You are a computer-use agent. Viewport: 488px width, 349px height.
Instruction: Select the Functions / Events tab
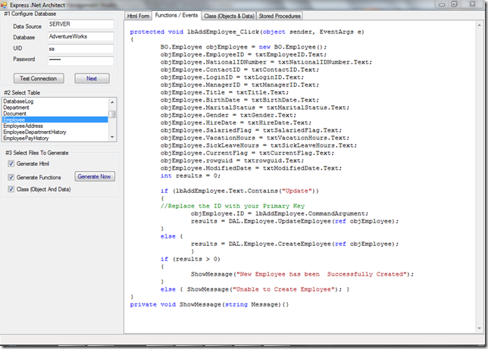click(176, 15)
